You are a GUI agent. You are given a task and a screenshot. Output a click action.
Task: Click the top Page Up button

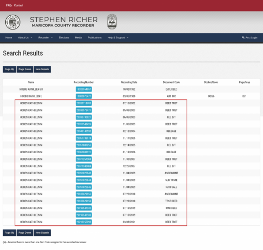[x=9, y=69]
